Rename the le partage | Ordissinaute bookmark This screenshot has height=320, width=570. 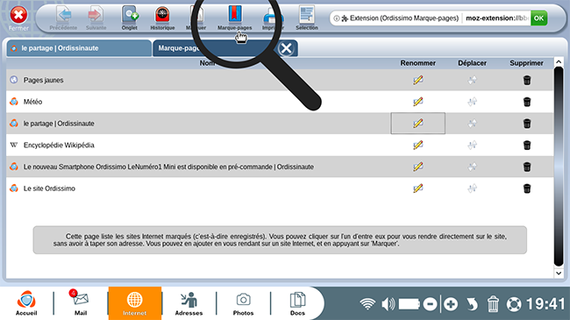pyautogui.click(x=418, y=124)
